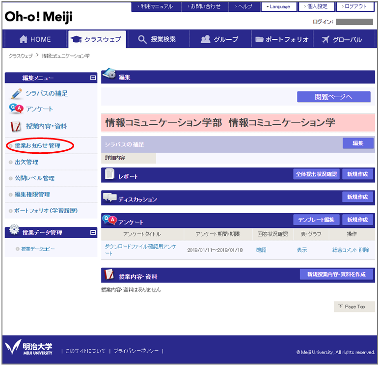Open このサイトについて footer link

85,351
